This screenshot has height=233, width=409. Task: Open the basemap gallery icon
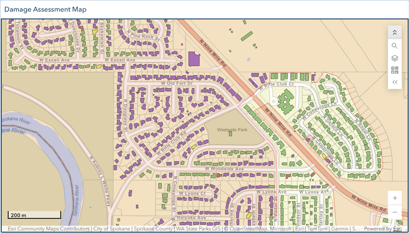click(x=395, y=70)
